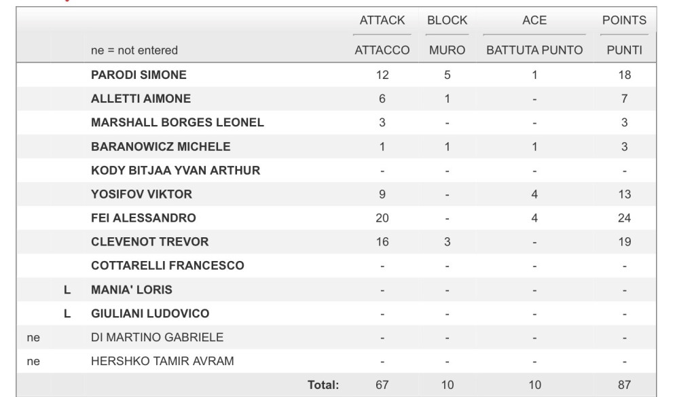Image resolution: width=675 pixels, height=397 pixels.
Task: Select player ALLETTI AIMONE
Action: (141, 99)
